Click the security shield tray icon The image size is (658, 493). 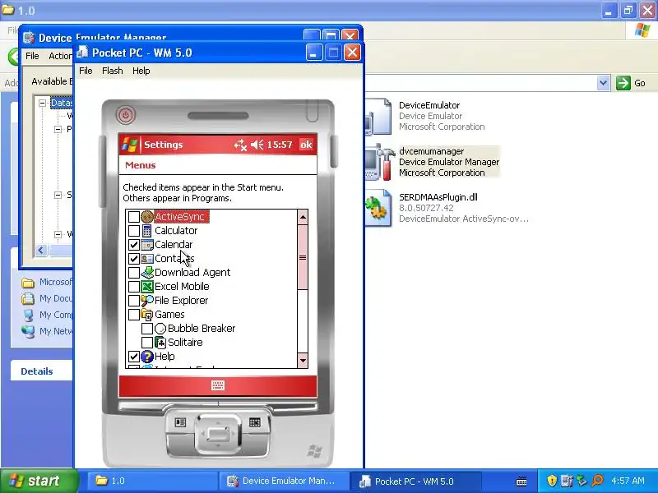(x=552, y=481)
